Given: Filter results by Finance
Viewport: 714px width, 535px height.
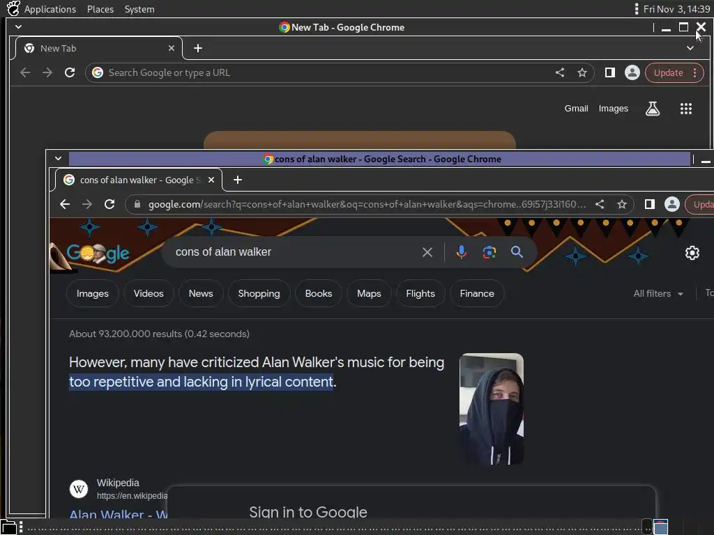Looking at the screenshot, I should (477, 294).
